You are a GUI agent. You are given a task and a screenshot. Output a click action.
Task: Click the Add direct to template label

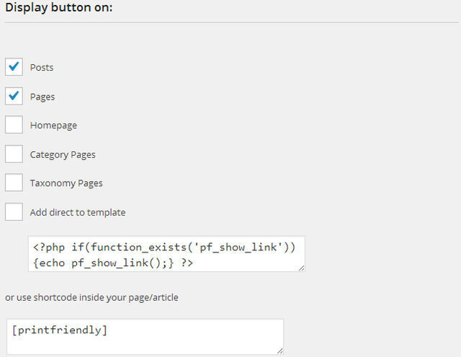(78, 213)
